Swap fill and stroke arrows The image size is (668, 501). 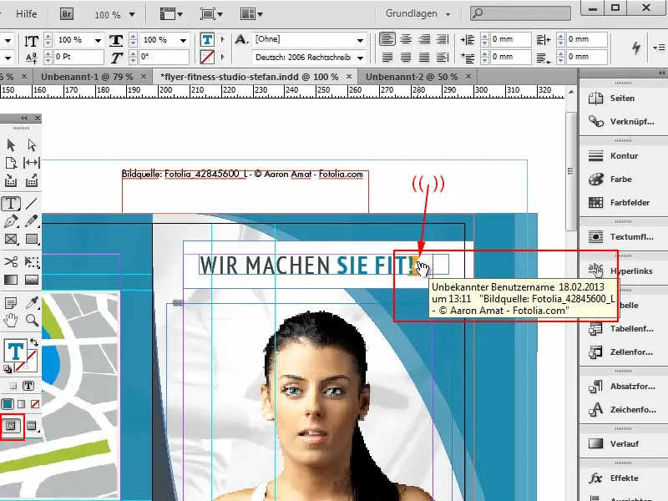(34, 342)
